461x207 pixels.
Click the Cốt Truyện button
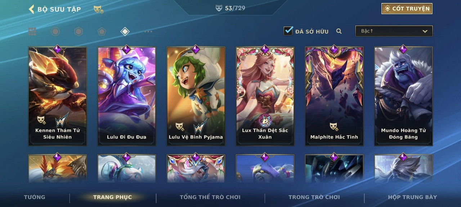click(x=407, y=9)
